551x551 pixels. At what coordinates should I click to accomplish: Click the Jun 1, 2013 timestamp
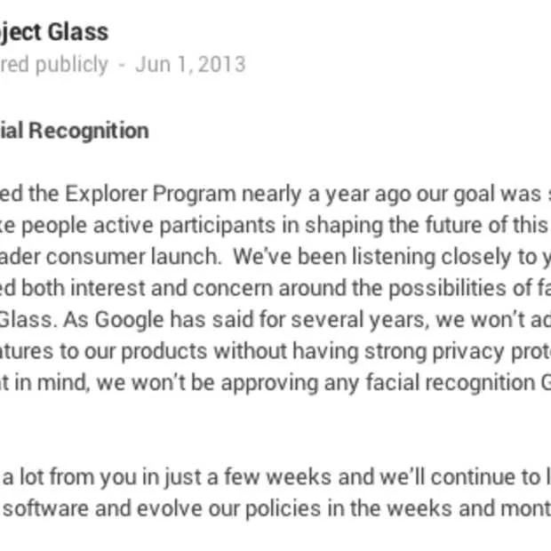(x=190, y=65)
